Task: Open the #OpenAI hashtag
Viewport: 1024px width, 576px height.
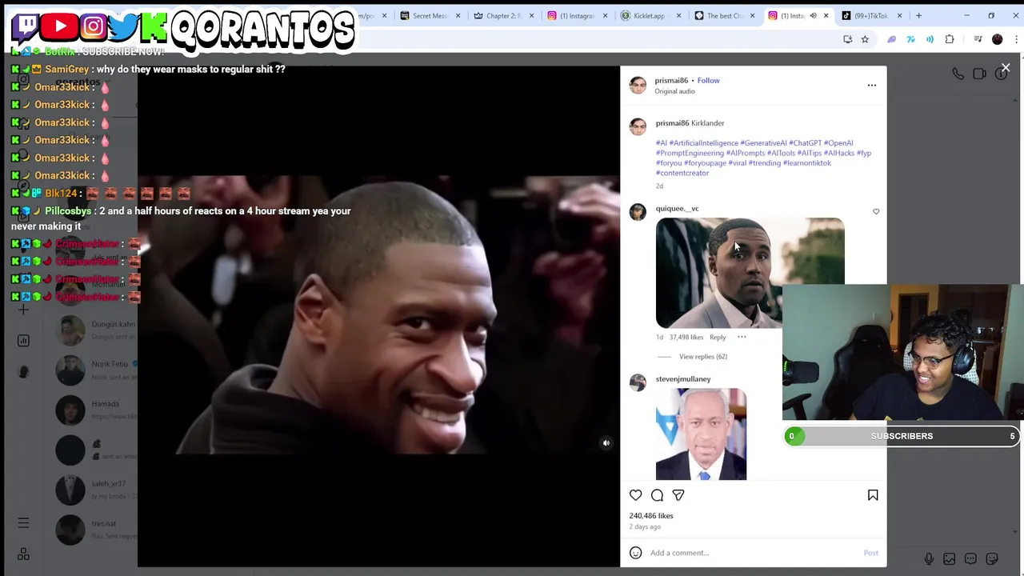Action: pyautogui.click(x=838, y=143)
